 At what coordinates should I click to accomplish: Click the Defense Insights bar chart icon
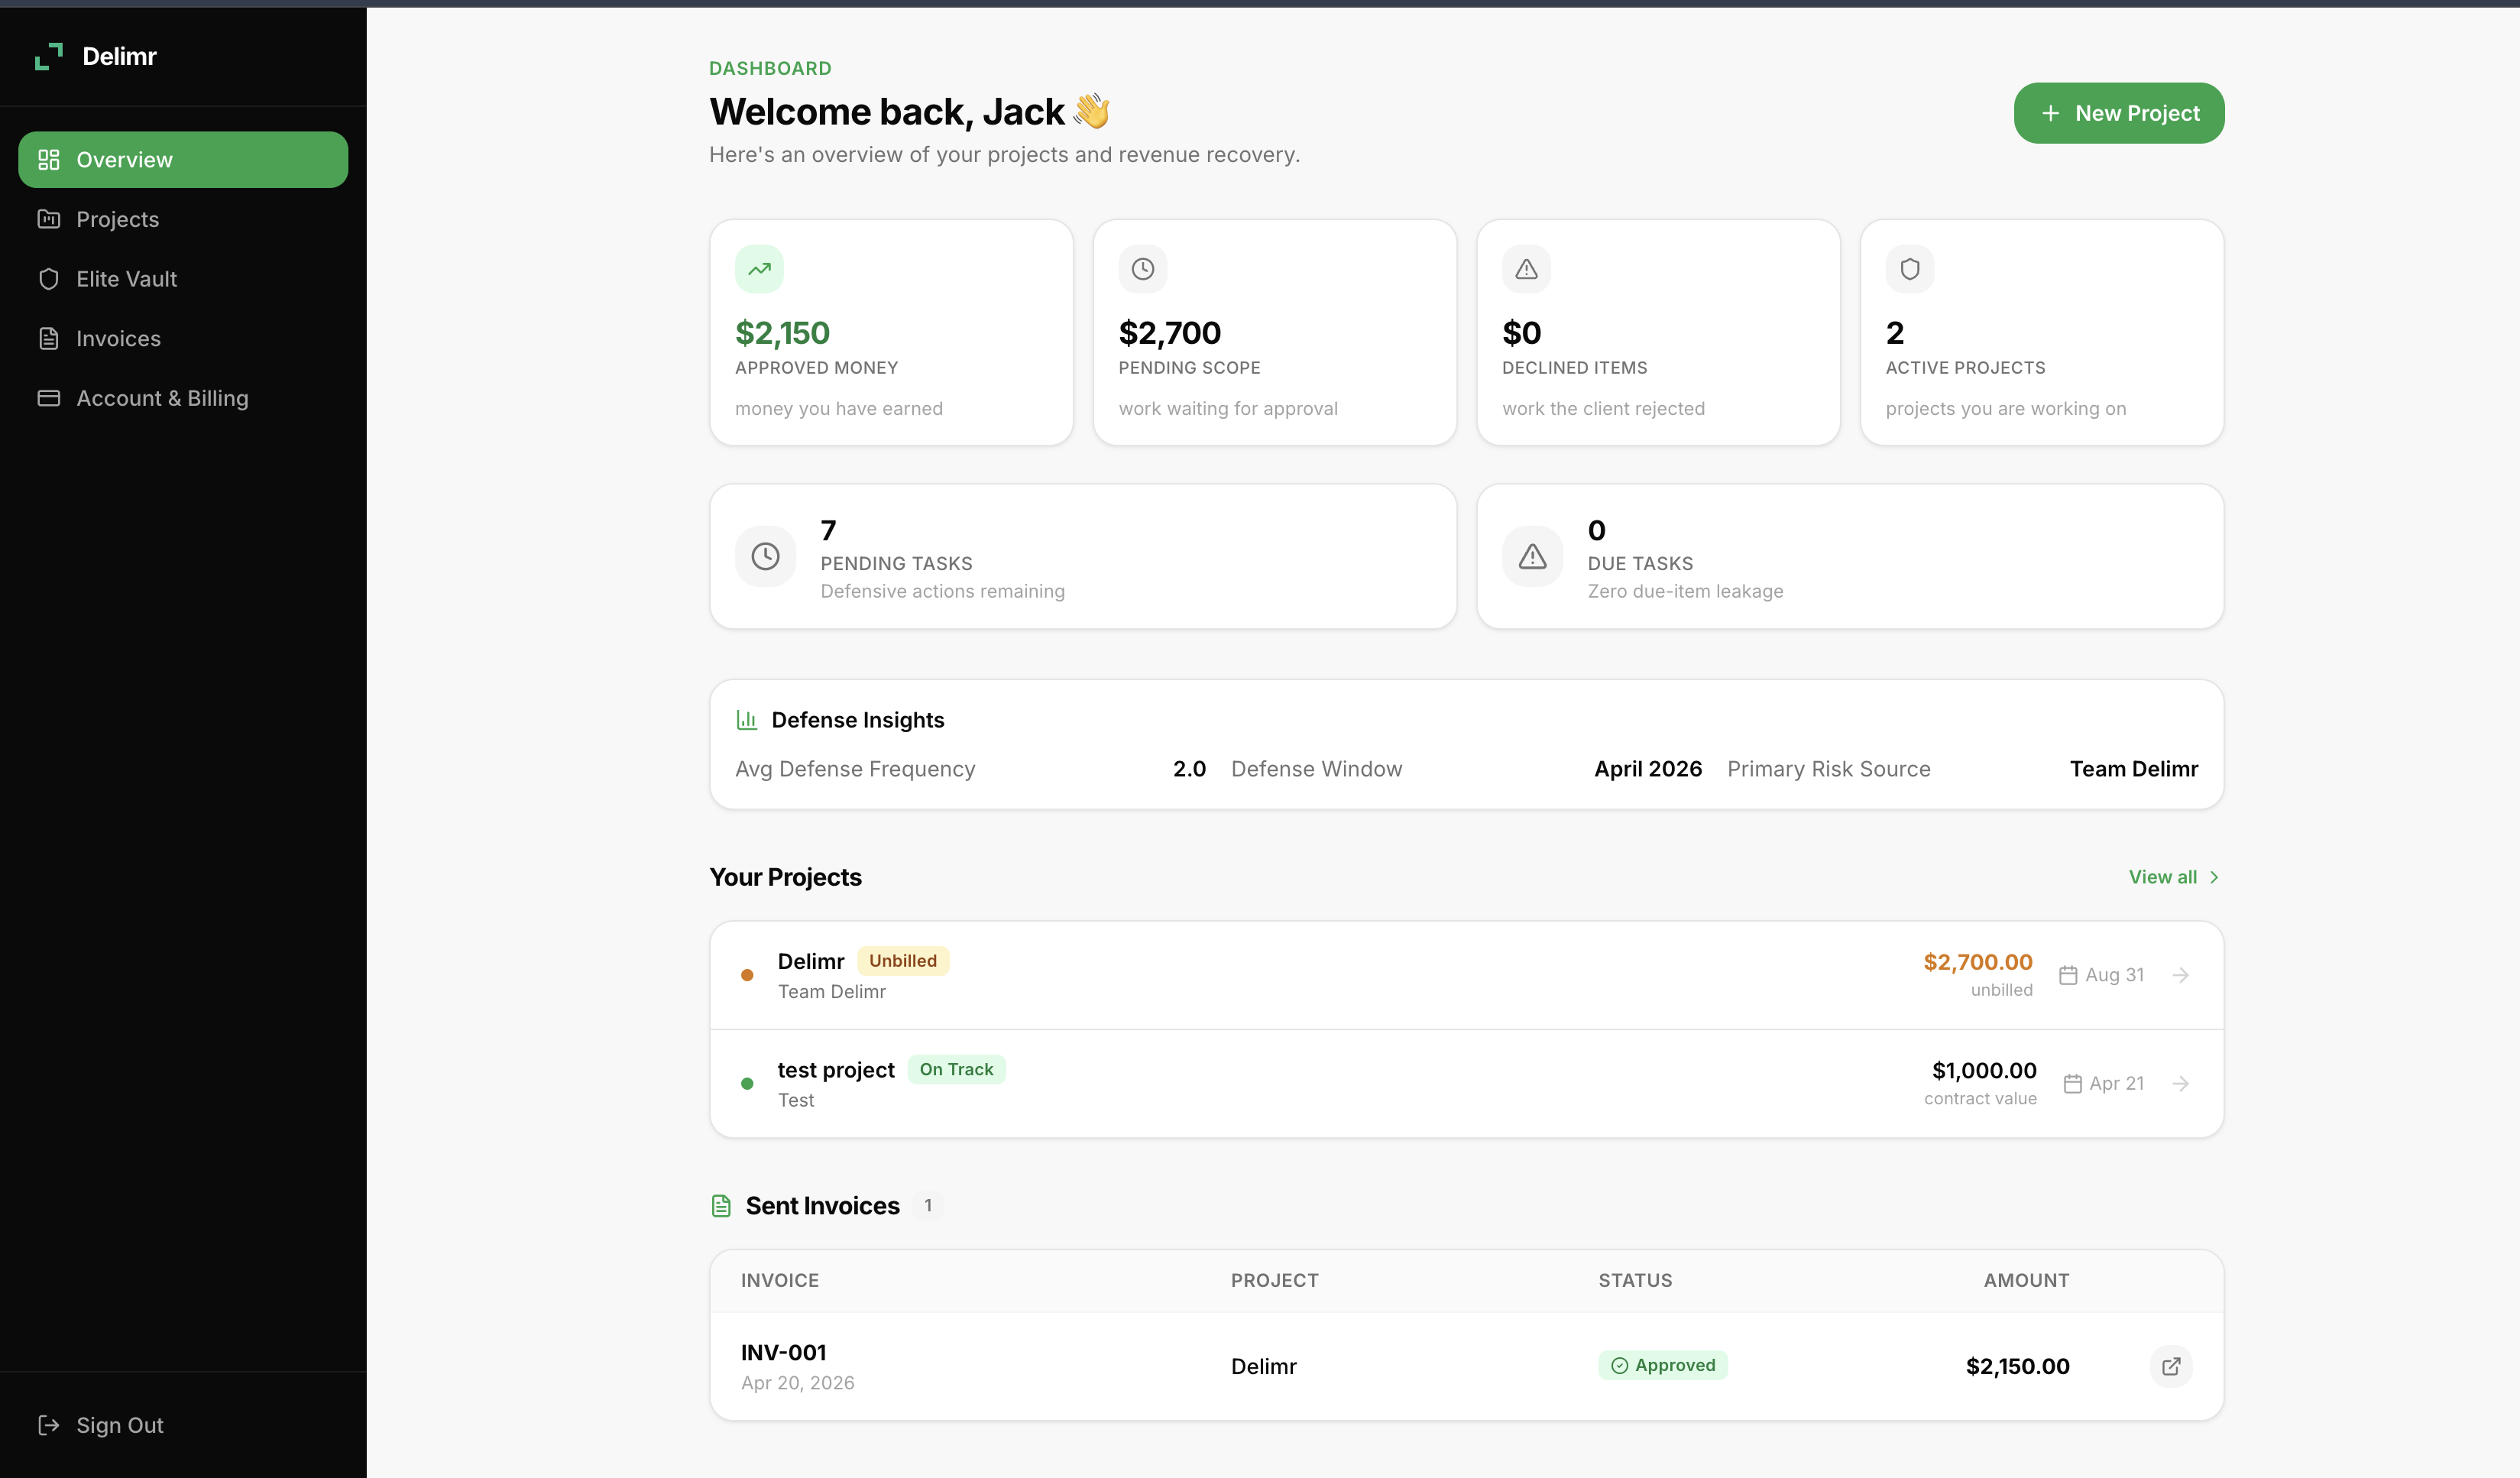[746, 720]
